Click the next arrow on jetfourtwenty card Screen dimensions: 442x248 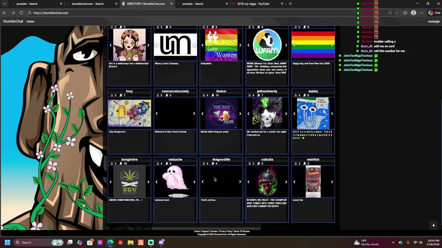286,113
